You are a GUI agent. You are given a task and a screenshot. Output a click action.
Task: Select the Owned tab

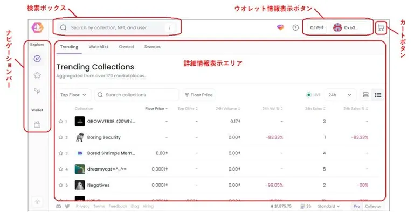click(x=126, y=47)
